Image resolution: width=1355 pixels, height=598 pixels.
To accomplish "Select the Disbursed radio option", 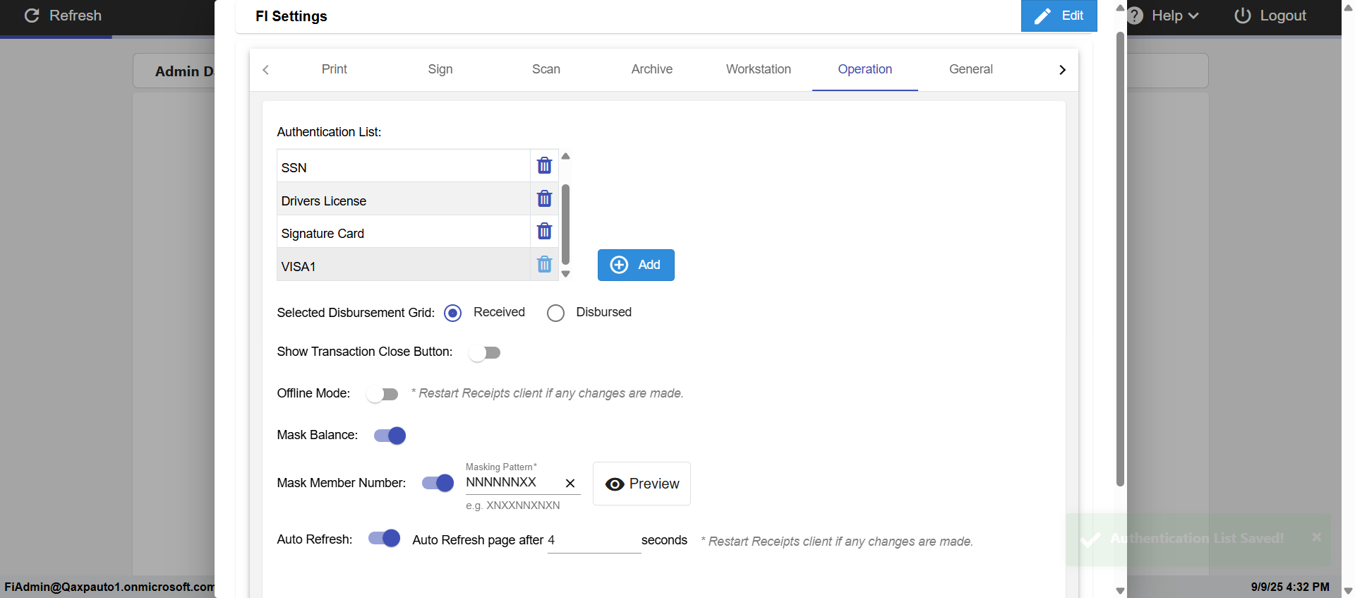I will tap(556, 313).
